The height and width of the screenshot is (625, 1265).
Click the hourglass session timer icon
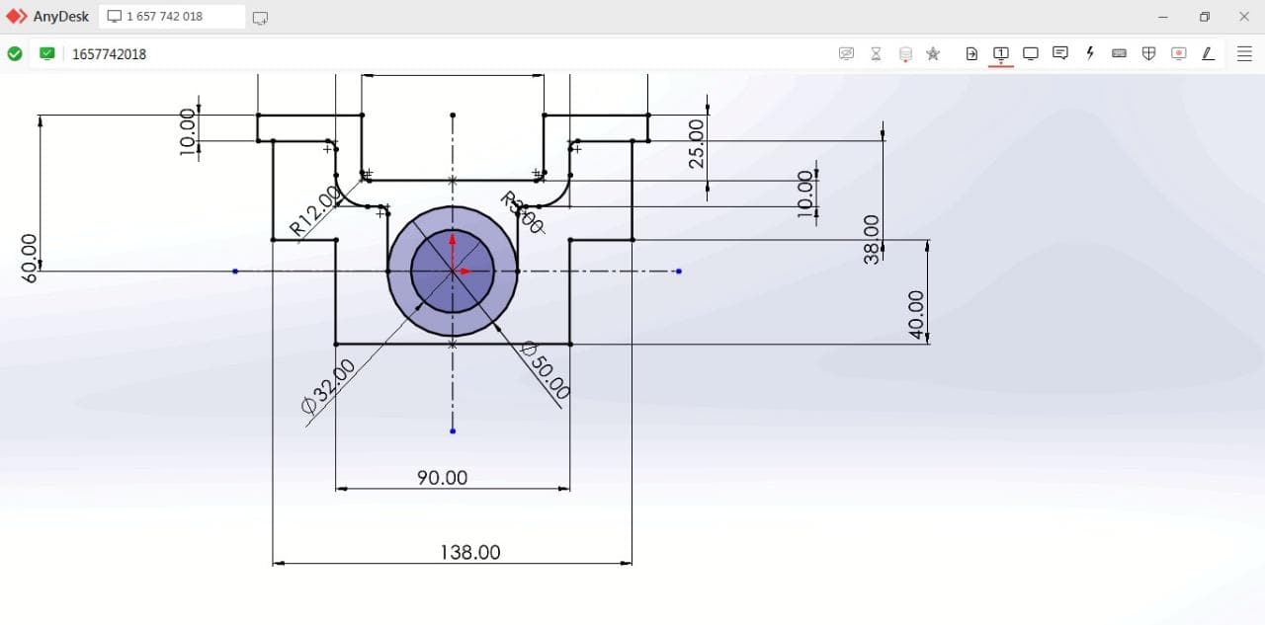point(876,53)
